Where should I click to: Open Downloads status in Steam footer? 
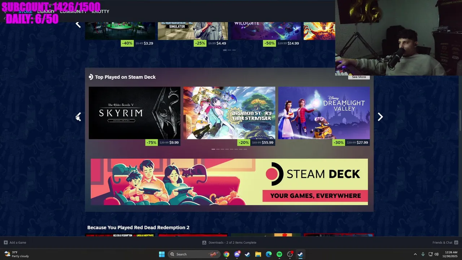[x=229, y=242]
